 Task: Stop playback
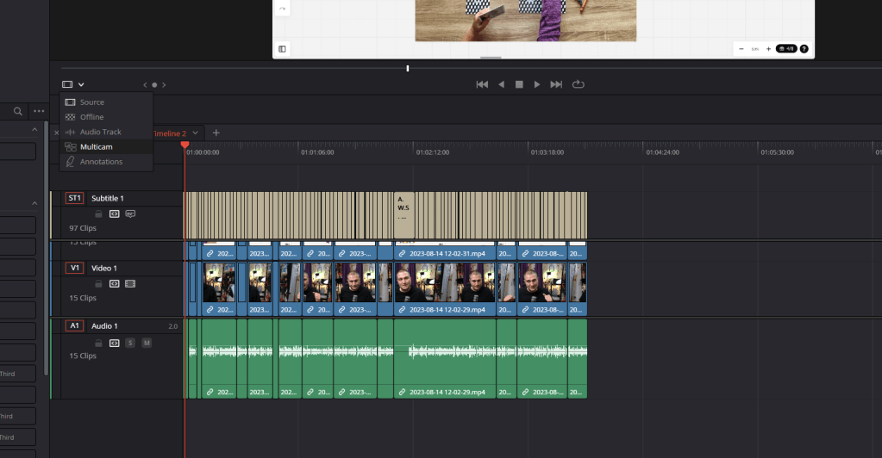point(519,84)
